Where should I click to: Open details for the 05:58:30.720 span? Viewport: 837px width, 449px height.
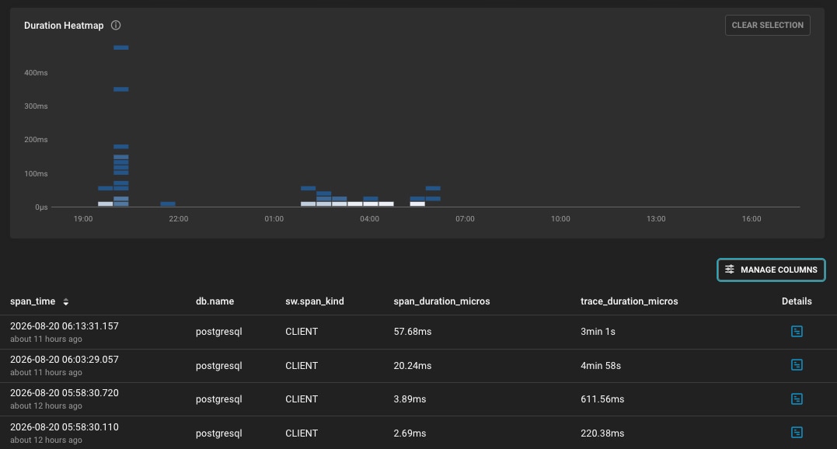coord(797,399)
